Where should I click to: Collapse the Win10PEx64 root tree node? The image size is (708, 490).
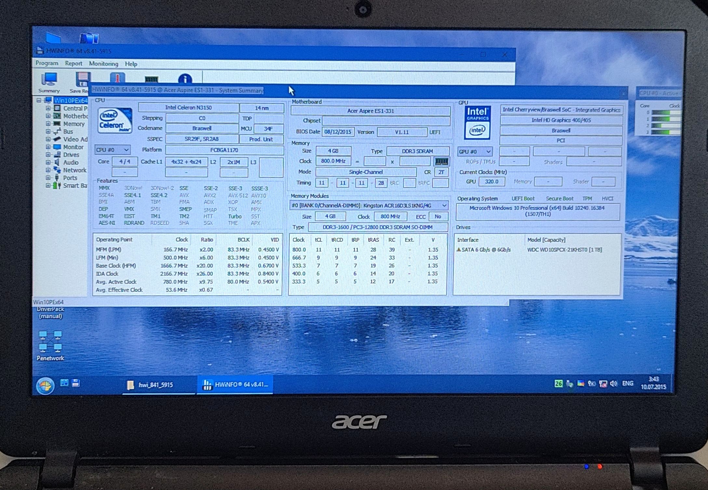coord(39,100)
